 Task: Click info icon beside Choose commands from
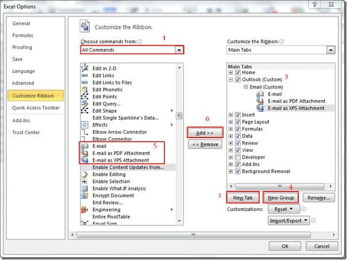tap(140, 41)
